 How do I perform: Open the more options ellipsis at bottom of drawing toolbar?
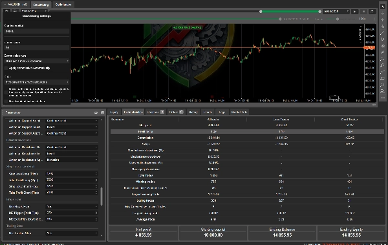[x=383, y=98]
